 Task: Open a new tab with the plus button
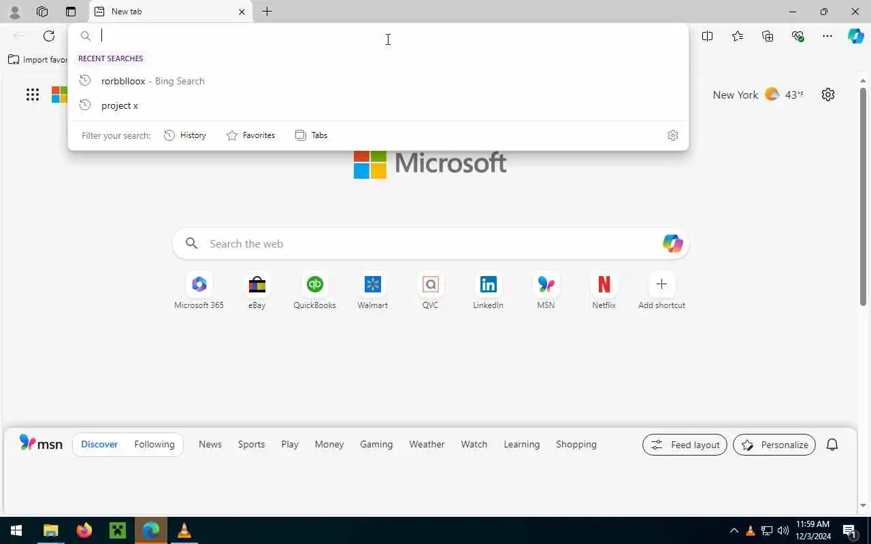267,12
